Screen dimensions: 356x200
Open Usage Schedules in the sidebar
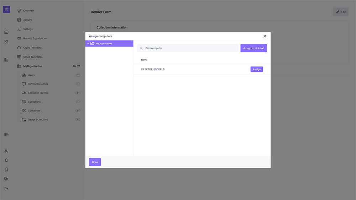click(38, 120)
